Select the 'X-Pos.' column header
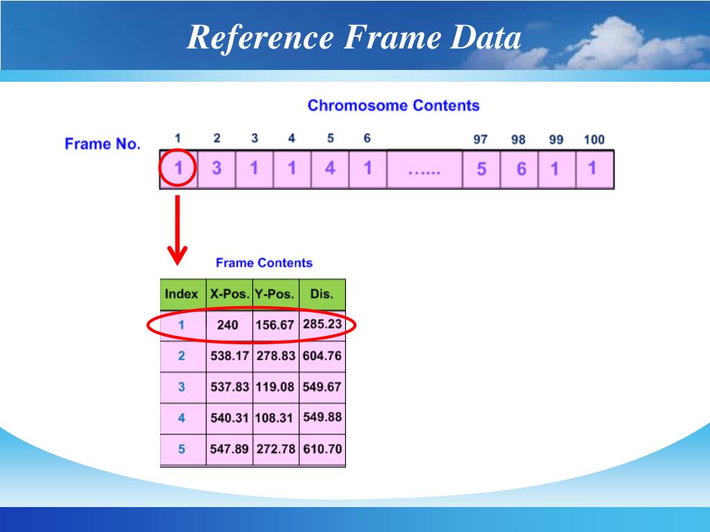Screen dimensions: 710x532 click(x=230, y=294)
